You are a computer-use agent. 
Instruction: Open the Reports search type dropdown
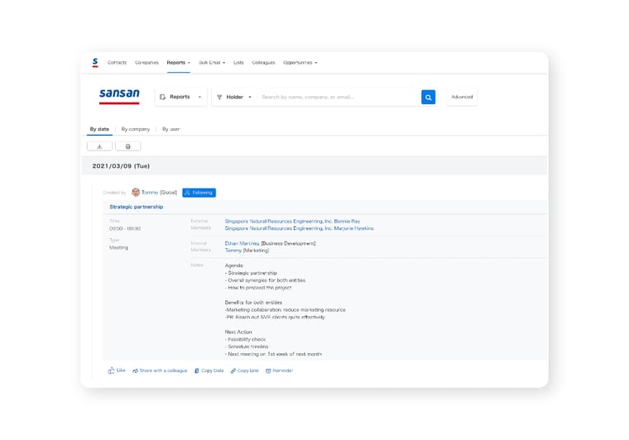click(181, 97)
